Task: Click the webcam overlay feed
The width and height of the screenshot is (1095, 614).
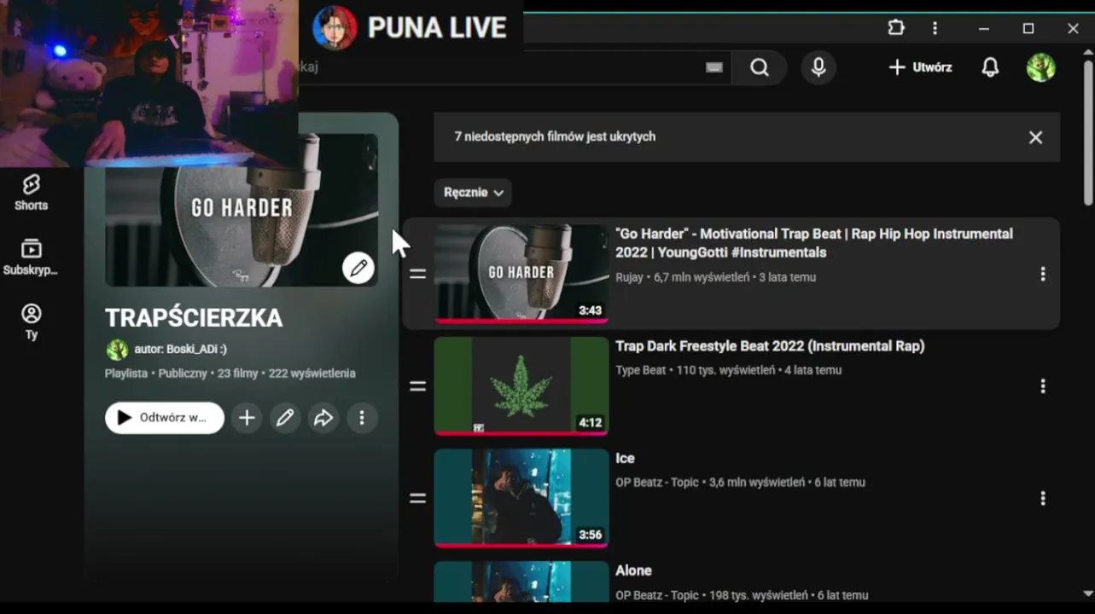Action: 149,83
